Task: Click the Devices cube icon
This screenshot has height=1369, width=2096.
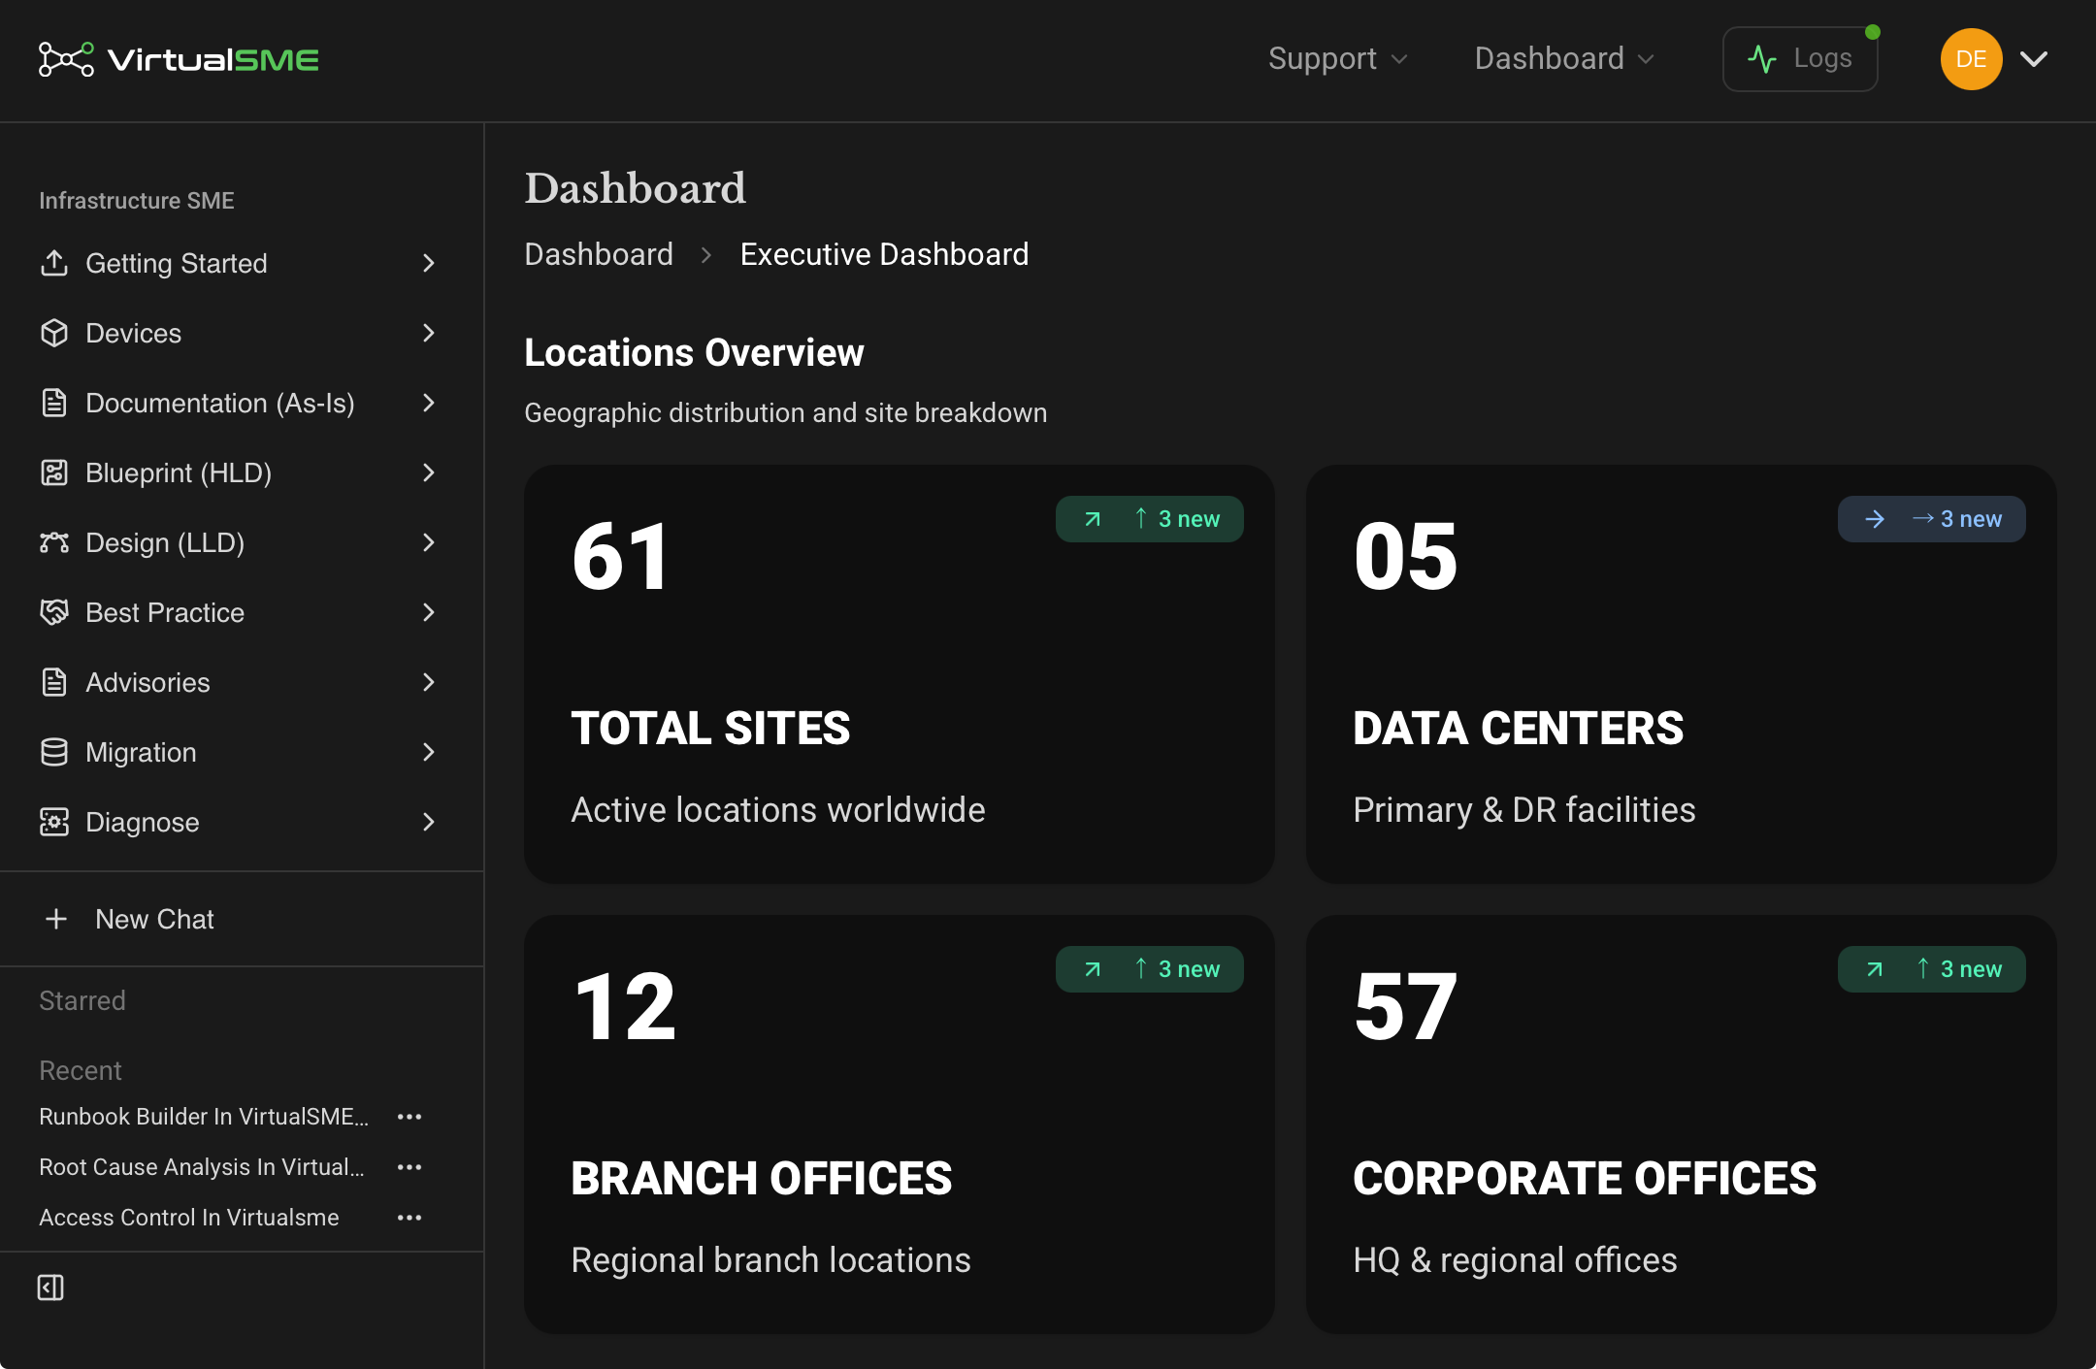Action: tap(54, 333)
